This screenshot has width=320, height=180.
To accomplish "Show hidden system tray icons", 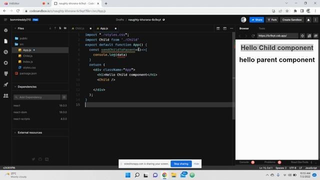I will pyautogui.click(x=267, y=175).
